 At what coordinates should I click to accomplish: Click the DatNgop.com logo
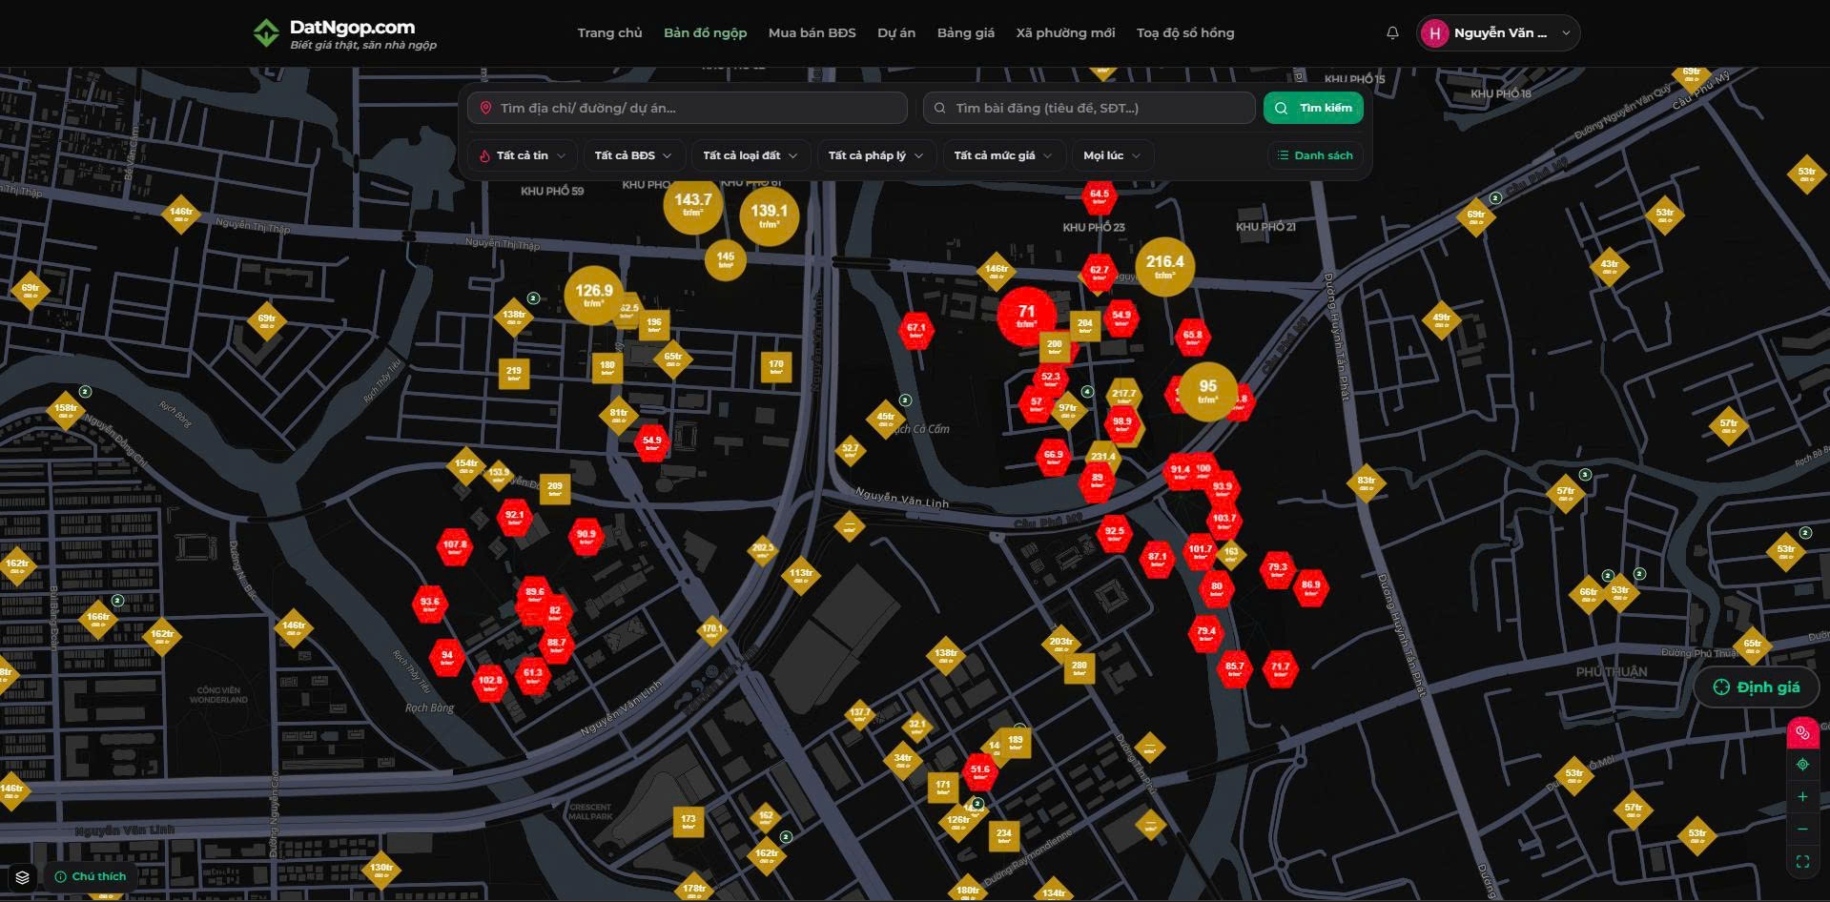[x=344, y=33]
